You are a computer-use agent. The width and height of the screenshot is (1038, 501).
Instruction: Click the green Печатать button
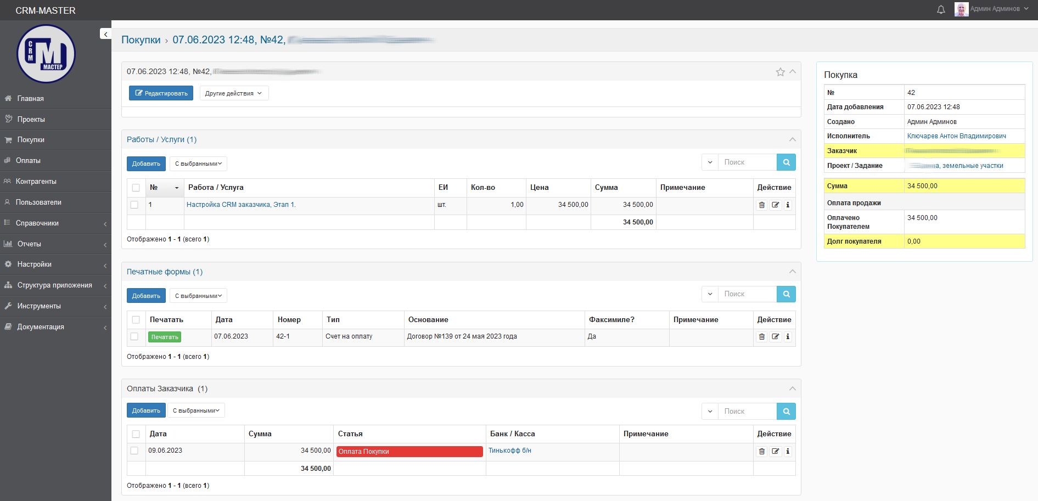pyautogui.click(x=164, y=337)
